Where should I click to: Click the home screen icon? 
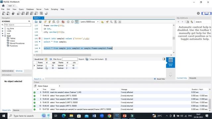[x=3, y=6]
